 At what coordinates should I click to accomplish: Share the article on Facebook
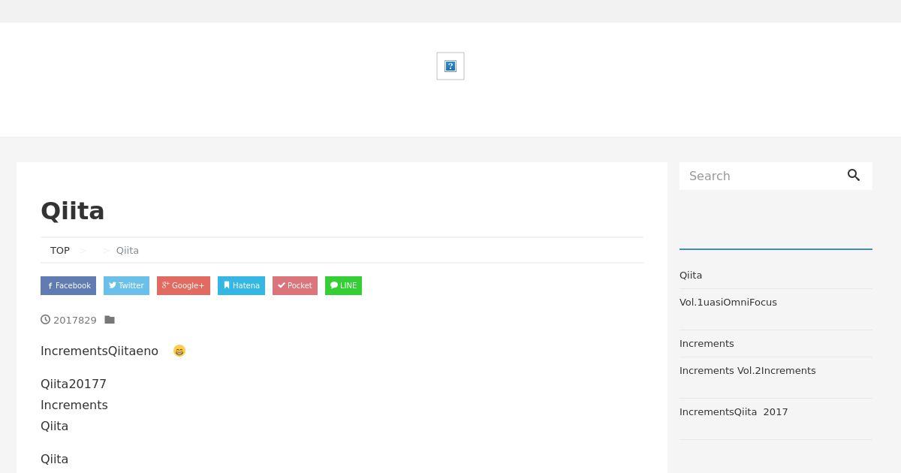[68, 285]
